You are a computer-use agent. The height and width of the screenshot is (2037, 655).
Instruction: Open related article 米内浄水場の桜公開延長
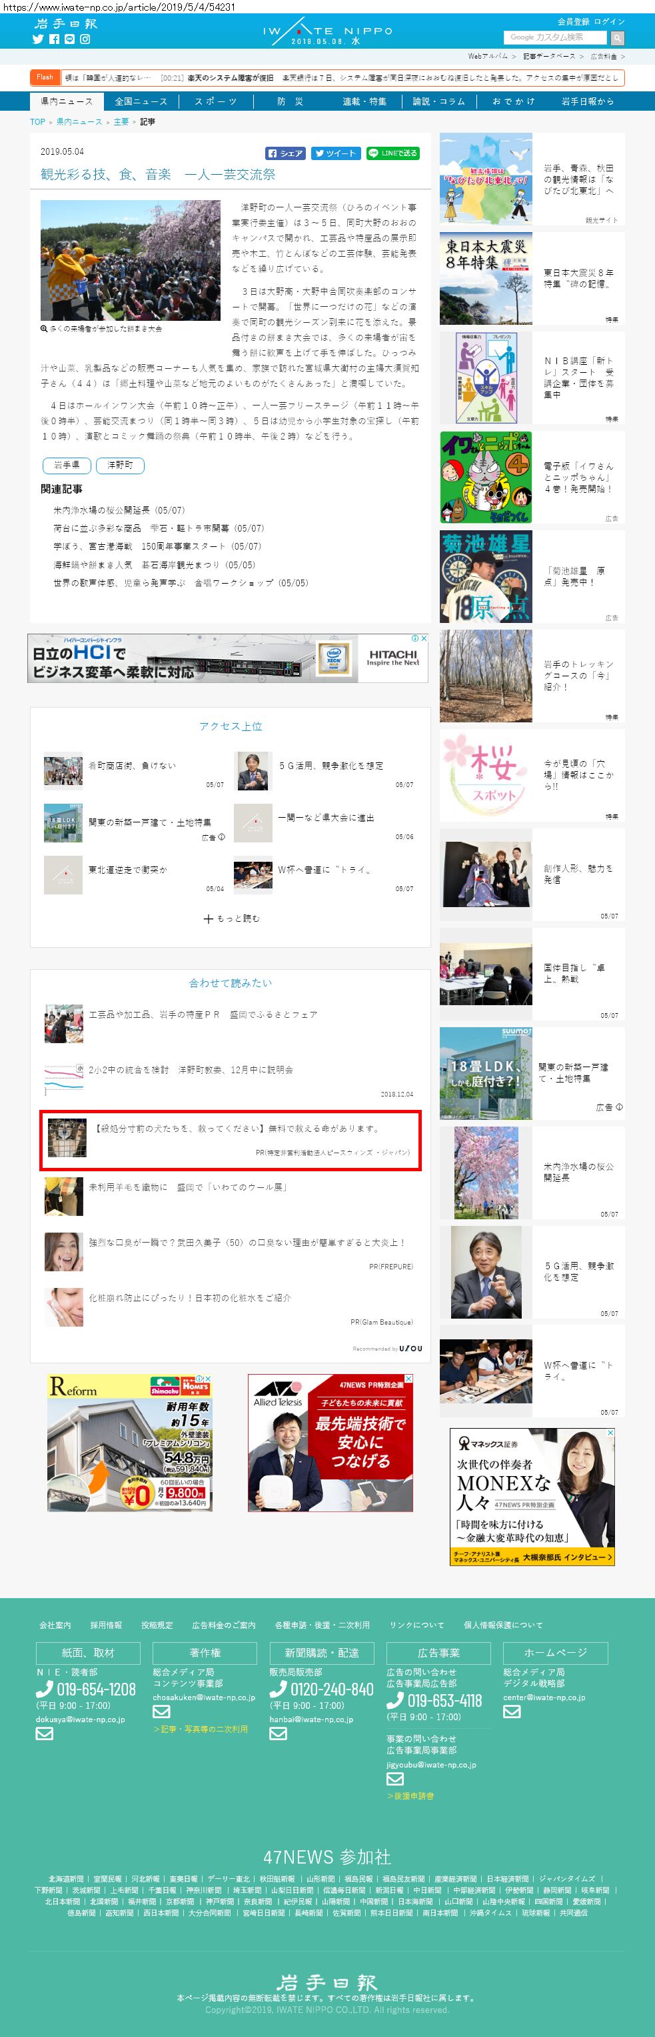119,510
